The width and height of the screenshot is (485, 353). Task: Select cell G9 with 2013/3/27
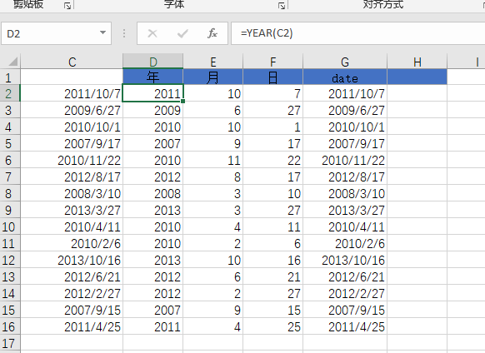coord(345,210)
